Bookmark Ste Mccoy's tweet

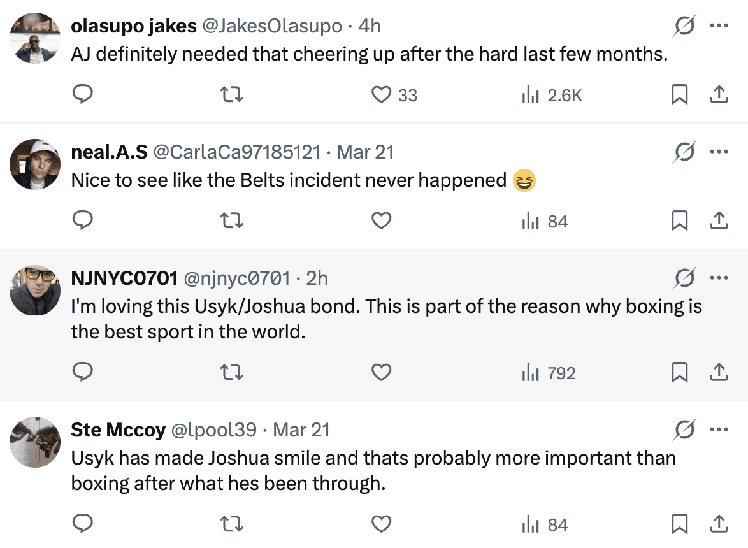[679, 524]
